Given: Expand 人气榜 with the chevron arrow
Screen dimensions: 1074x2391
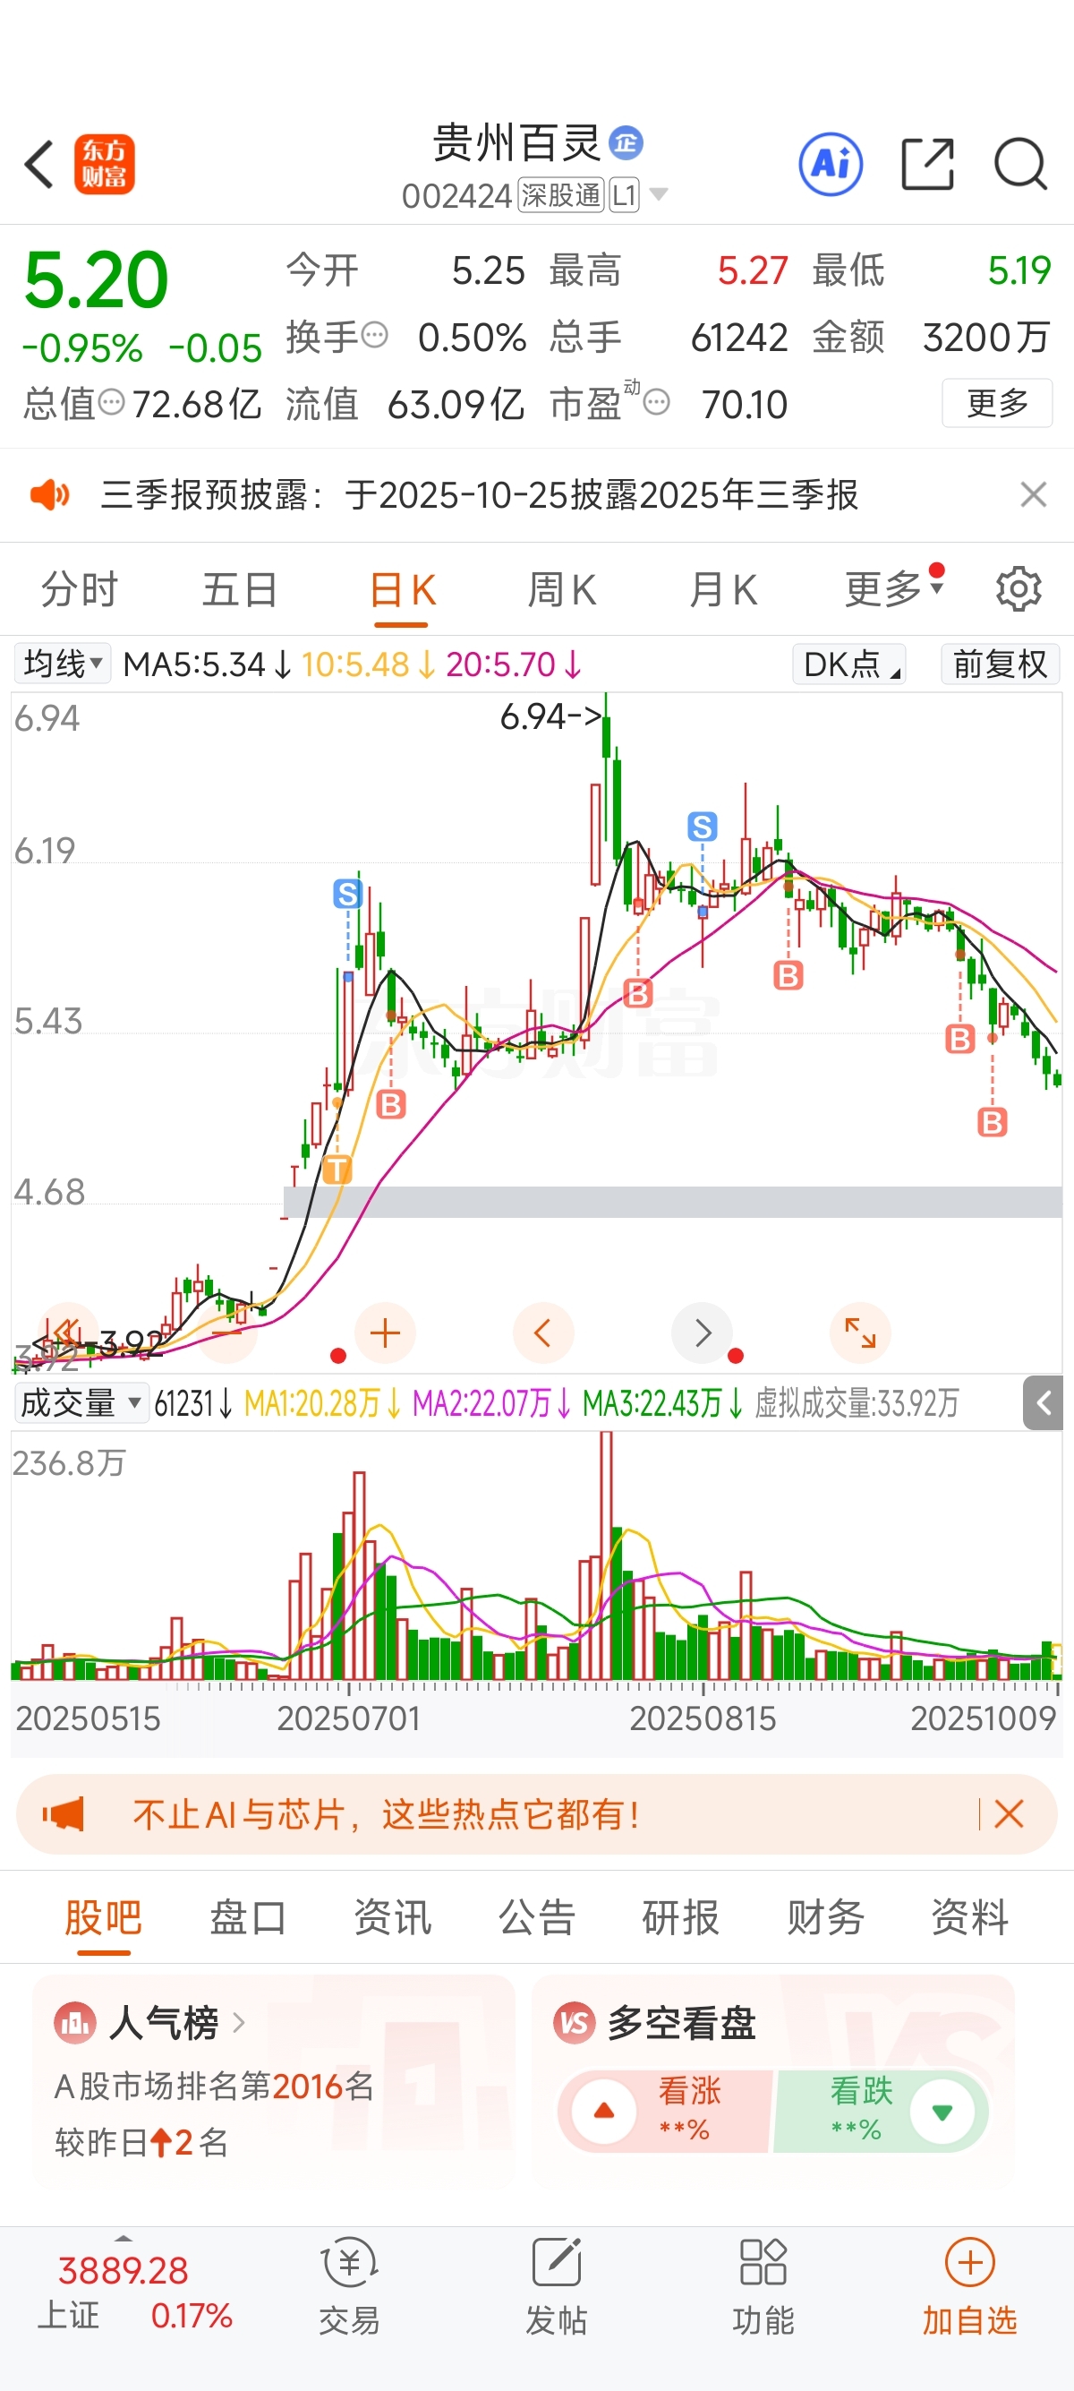Looking at the screenshot, I should point(238,2023).
